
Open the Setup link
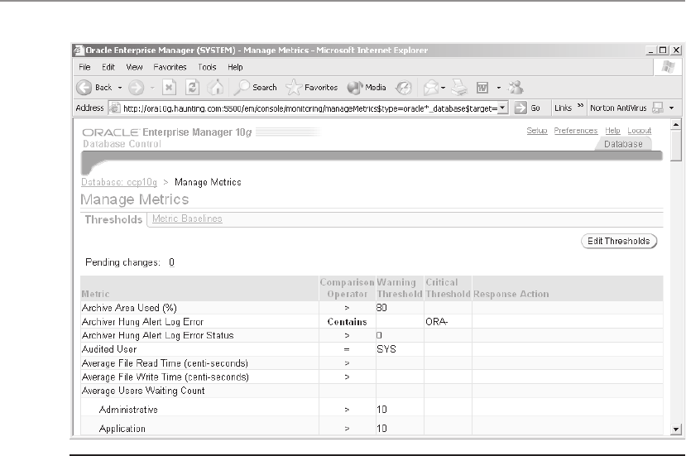(x=537, y=131)
